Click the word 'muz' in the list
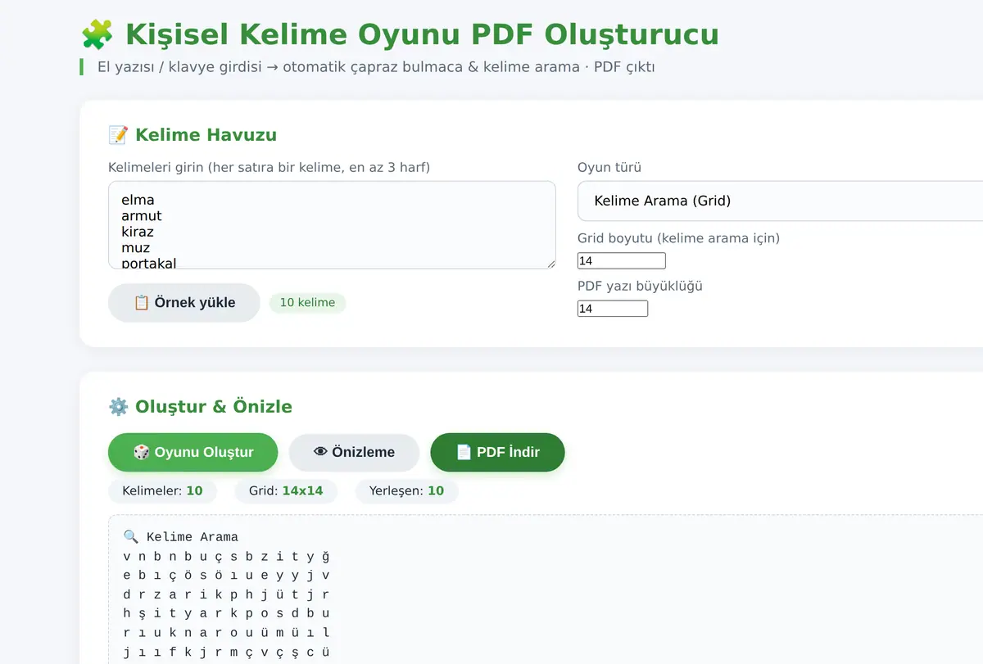This screenshot has height=664, width=983. coord(136,247)
